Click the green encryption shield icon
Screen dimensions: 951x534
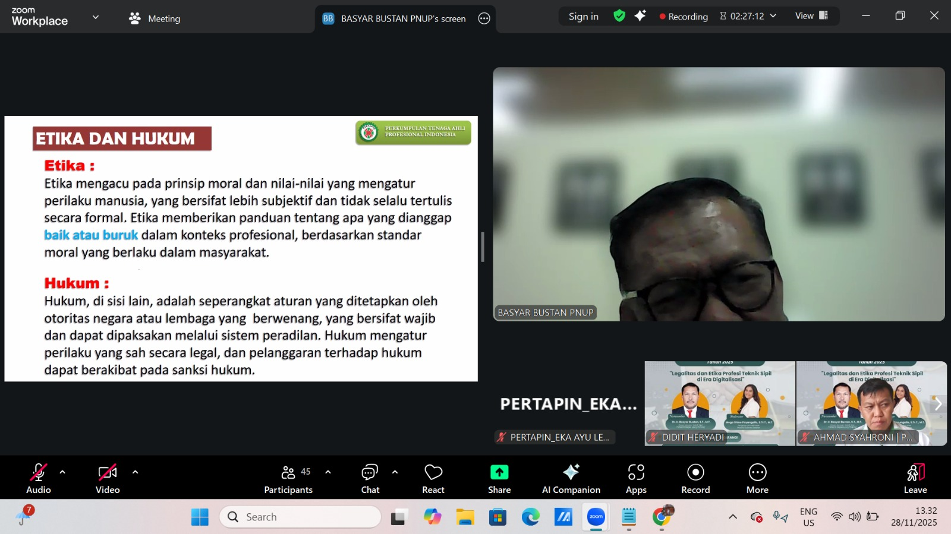click(x=619, y=16)
